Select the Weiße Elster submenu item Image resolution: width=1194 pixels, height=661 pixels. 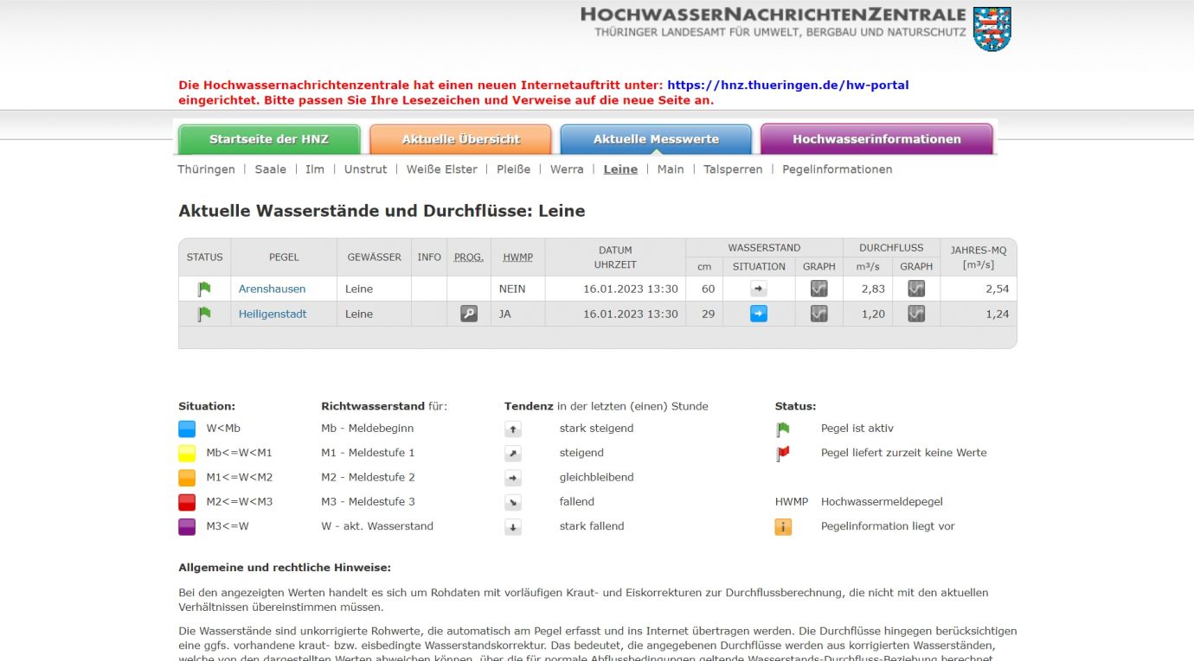[x=442, y=169]
